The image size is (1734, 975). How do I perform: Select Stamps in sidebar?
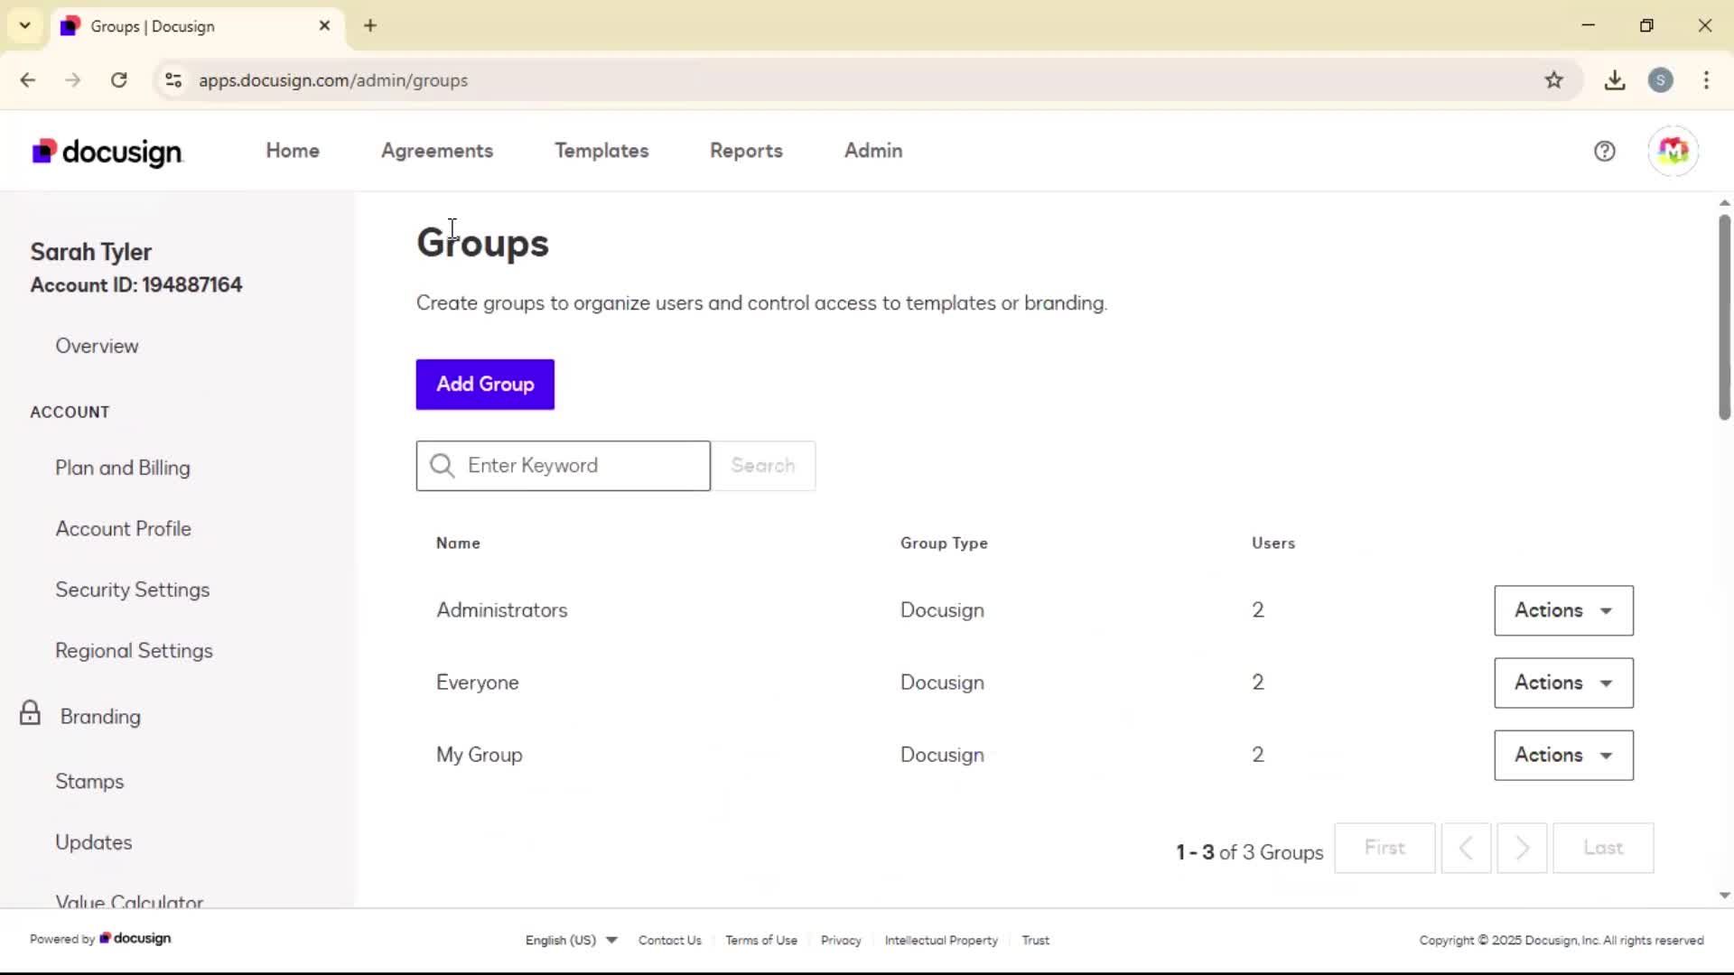click(x=89, y=782)
